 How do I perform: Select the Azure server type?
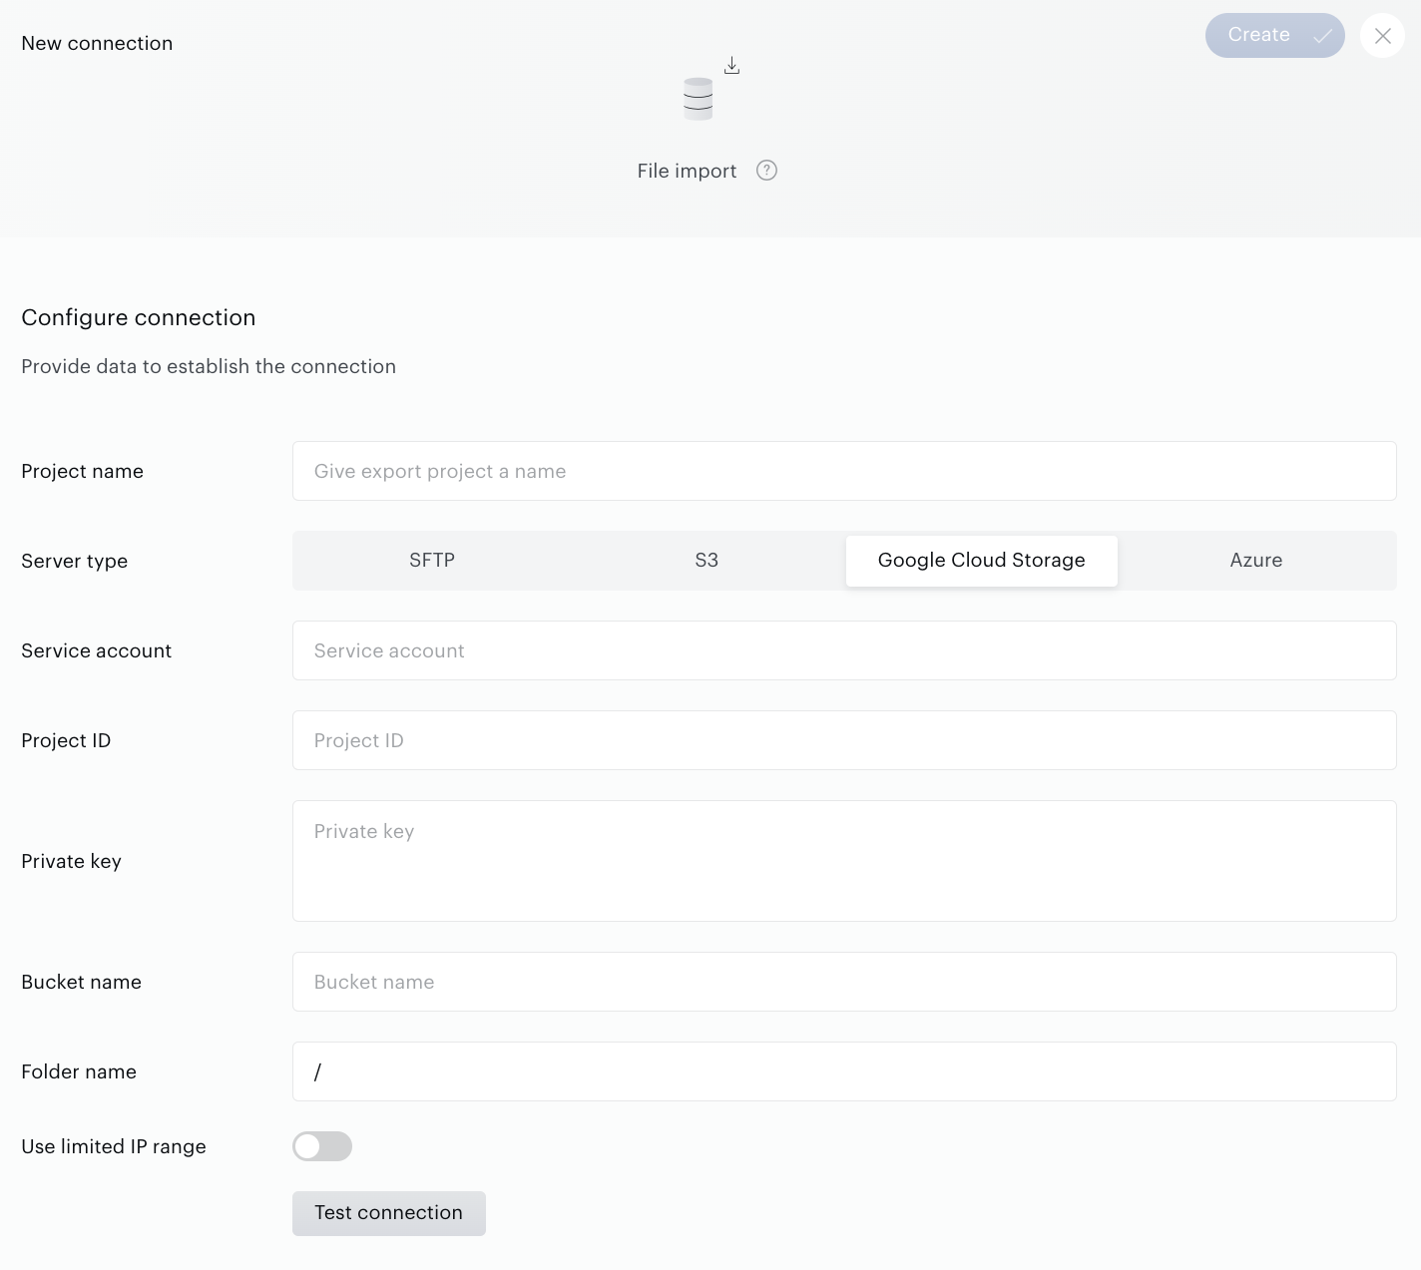[x=1256, y=561]
